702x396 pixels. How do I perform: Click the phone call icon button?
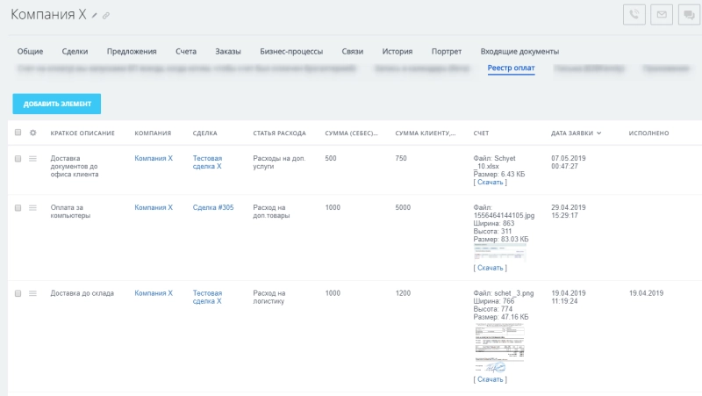634,15
